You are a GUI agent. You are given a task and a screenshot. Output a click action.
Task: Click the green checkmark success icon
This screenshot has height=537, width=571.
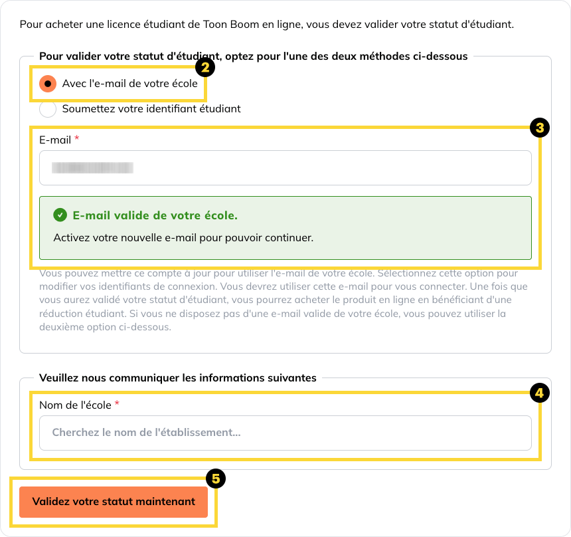click(60, 215)
